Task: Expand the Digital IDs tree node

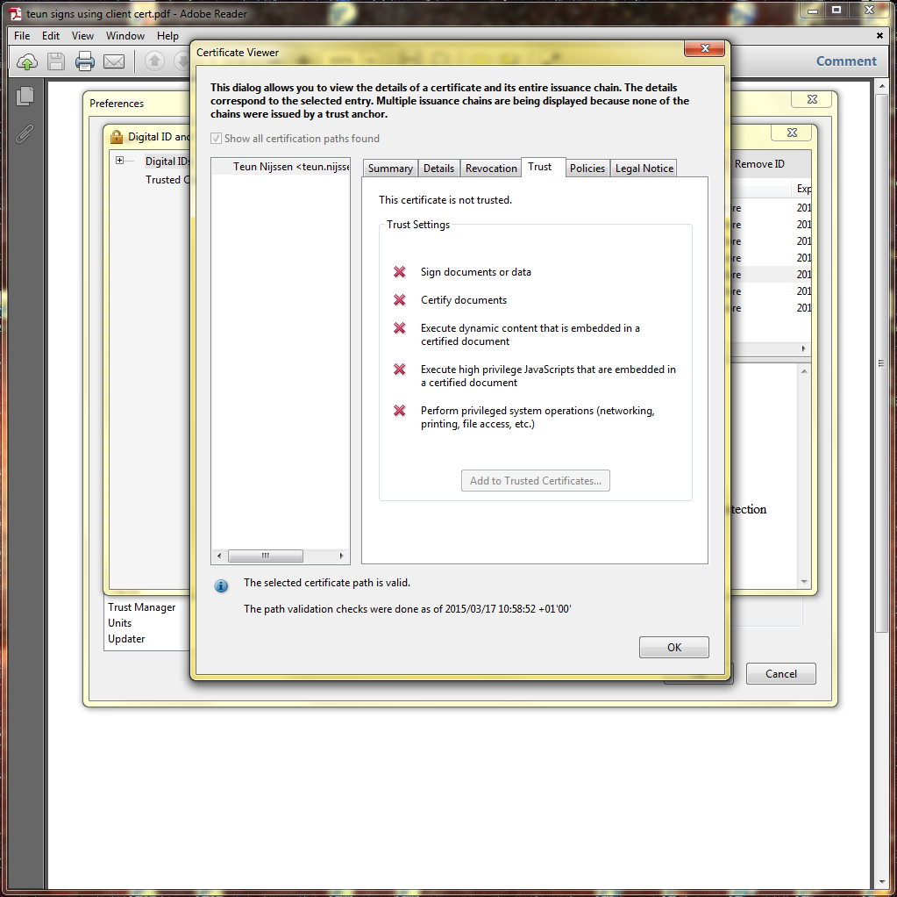Action: tap(119, 161)
